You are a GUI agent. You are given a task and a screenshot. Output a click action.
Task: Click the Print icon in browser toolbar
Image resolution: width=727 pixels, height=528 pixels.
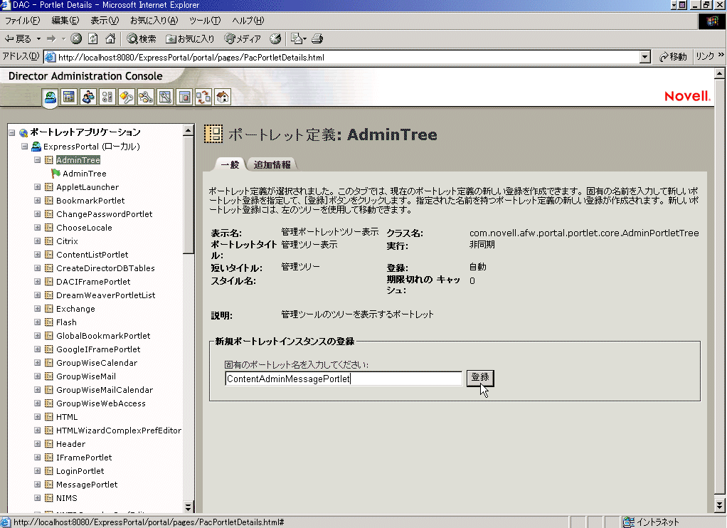[317, 38]
